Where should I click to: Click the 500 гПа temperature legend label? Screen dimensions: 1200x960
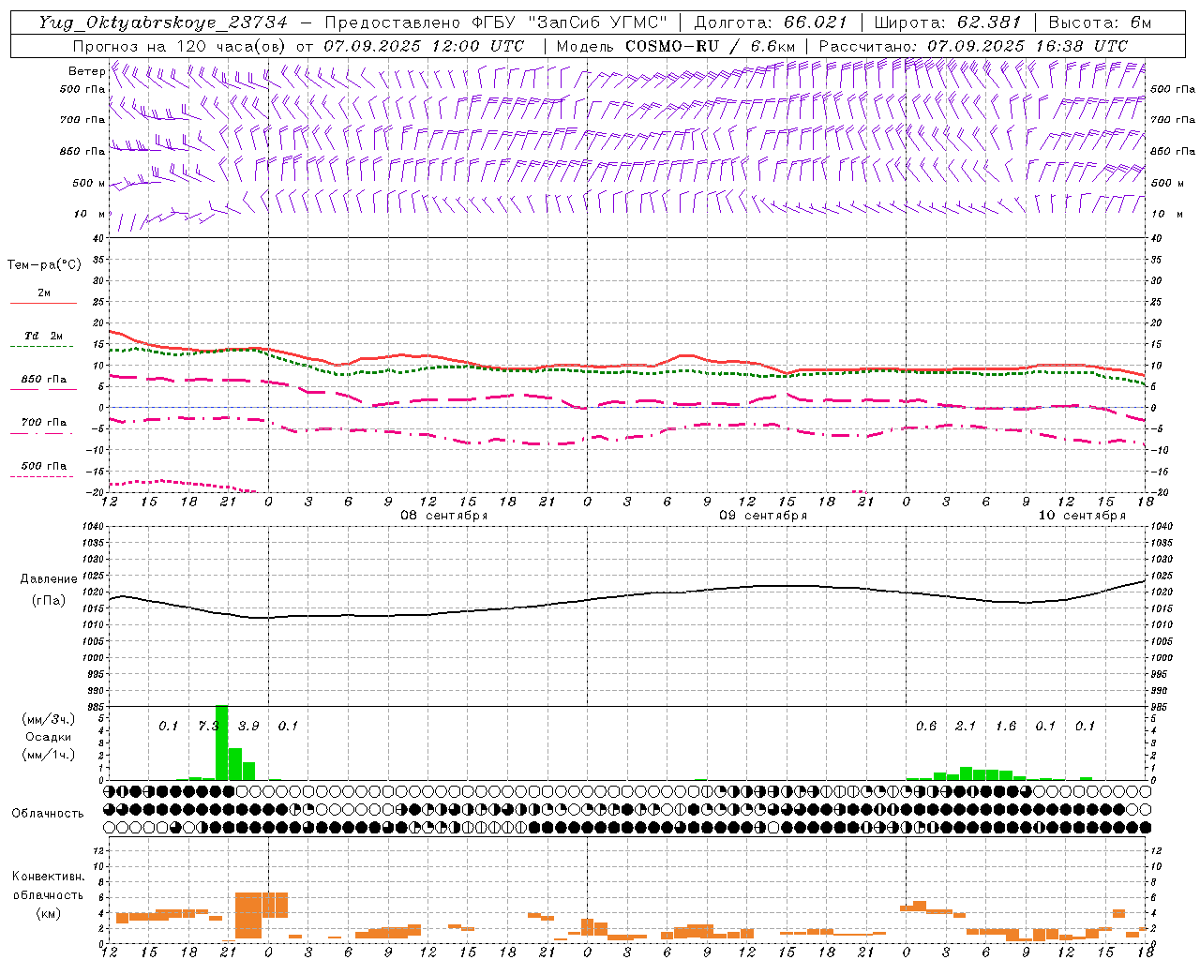point(44,466)
